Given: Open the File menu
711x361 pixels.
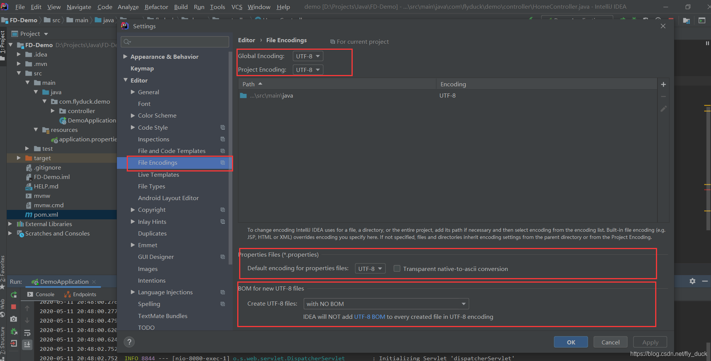Looking at the screenshot, I should (20, 7).
